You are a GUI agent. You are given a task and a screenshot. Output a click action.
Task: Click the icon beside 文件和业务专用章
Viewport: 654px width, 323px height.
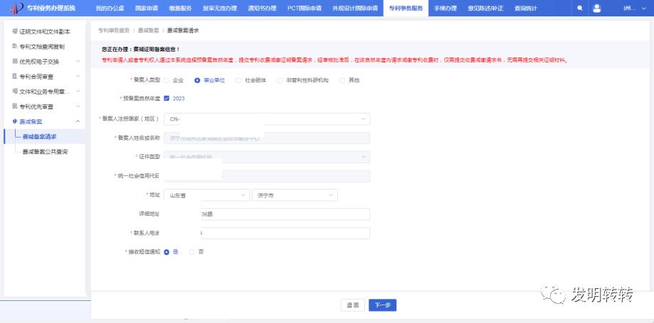coord(15,91)
